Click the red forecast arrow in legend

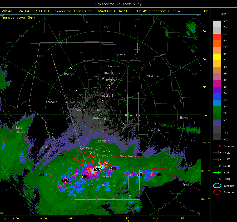217,146
